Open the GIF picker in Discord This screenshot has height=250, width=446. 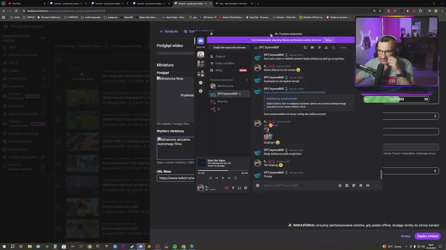point(347,185)
